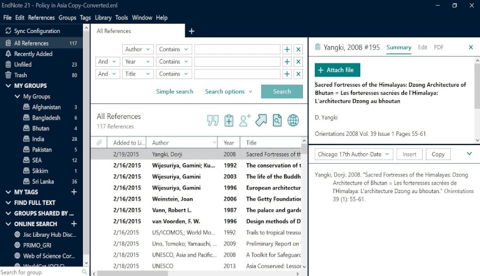Add search row after Year row
This screenshot has height=276, width=480.
click(287, 62)
